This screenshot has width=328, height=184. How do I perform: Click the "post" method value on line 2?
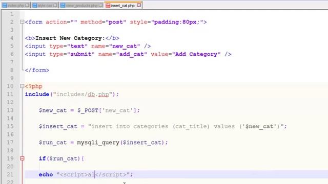[x=116, y=22]
